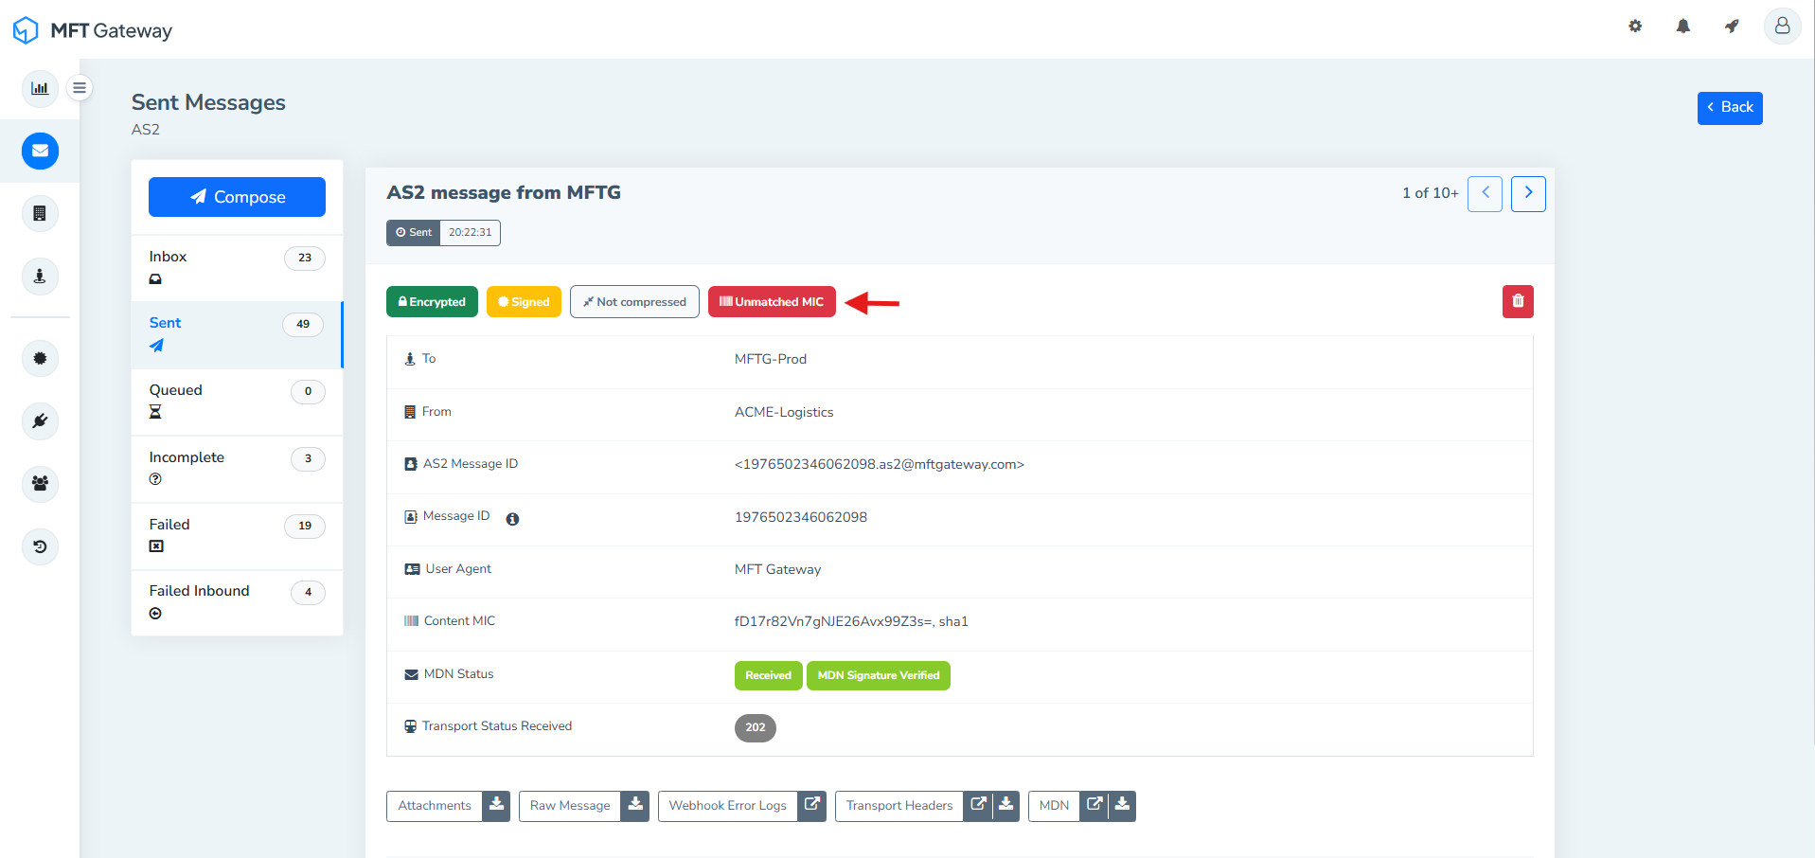Click the Back button
Screen dimensions: 1815x858
coord(1729,108)
